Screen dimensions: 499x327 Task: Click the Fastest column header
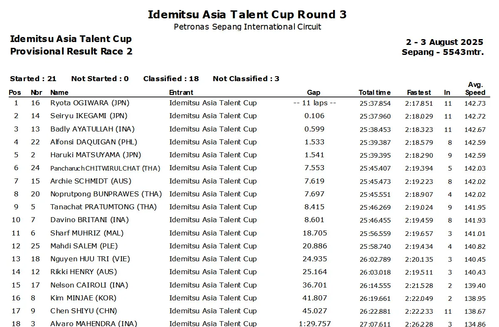419,92
